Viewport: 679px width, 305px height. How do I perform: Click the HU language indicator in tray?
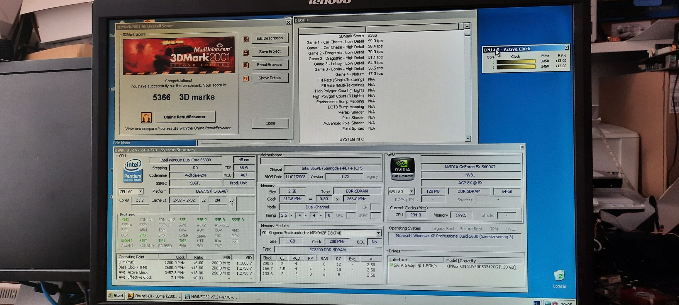coord(536,303)
